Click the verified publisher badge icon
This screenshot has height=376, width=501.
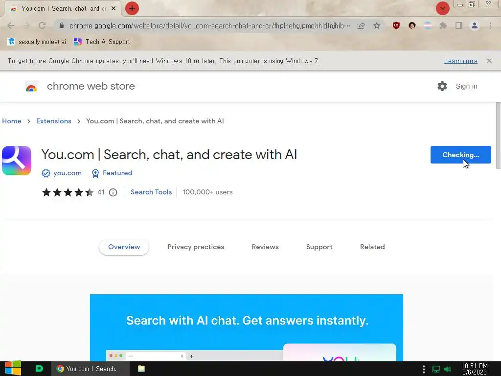[x=46, y=173]
